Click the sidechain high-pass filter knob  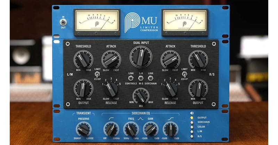pos(111,129)
